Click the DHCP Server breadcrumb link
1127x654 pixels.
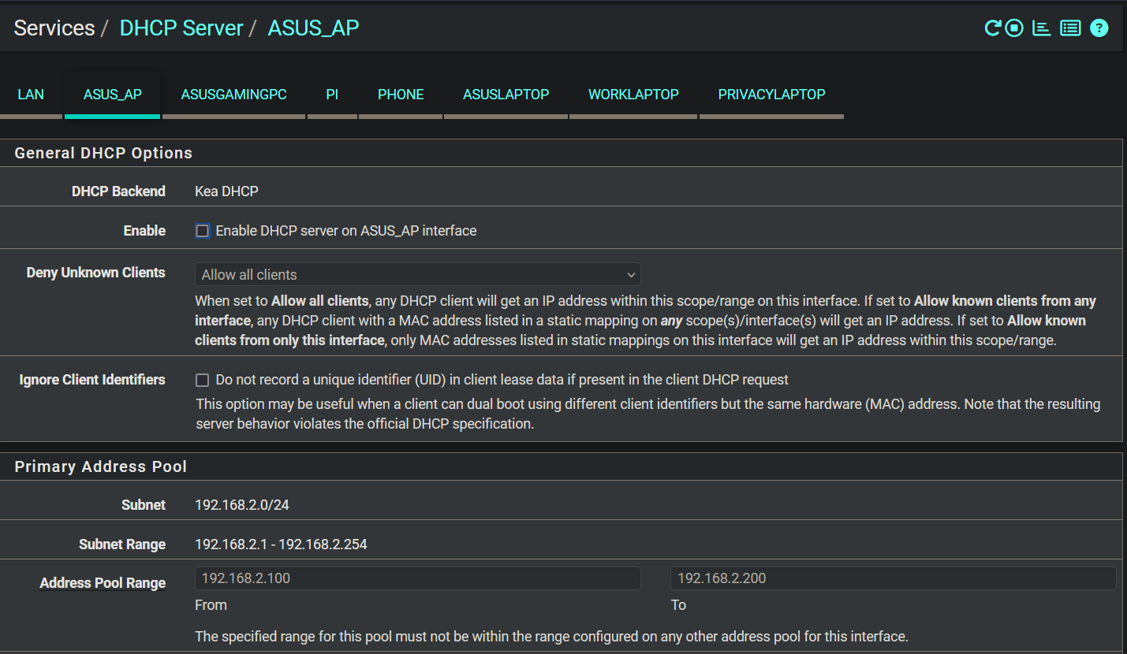point(181,28)
